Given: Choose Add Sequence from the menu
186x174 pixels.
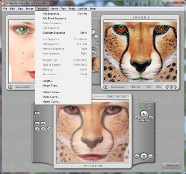Looking at the screenshot, I should [63, 13].
